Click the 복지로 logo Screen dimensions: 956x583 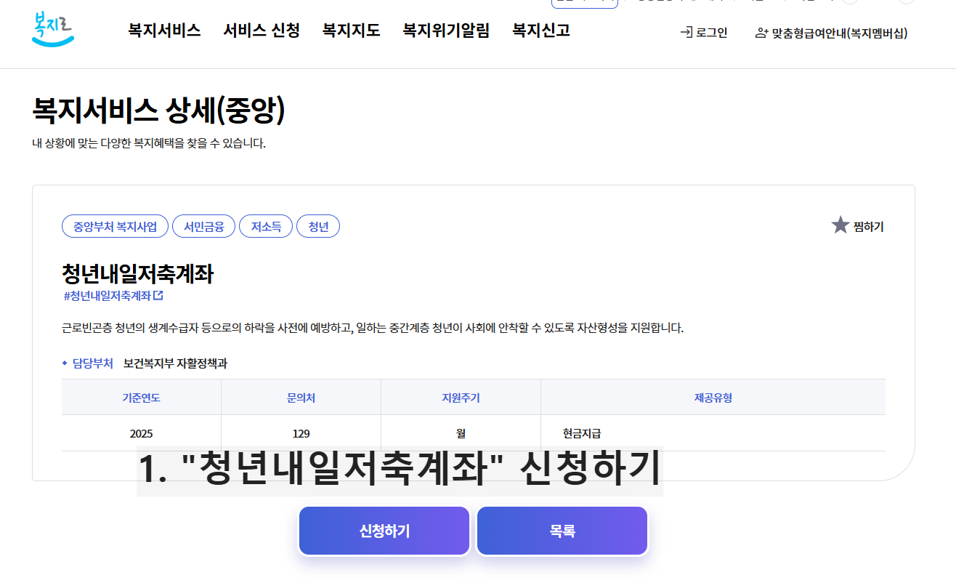click(54, 30)
